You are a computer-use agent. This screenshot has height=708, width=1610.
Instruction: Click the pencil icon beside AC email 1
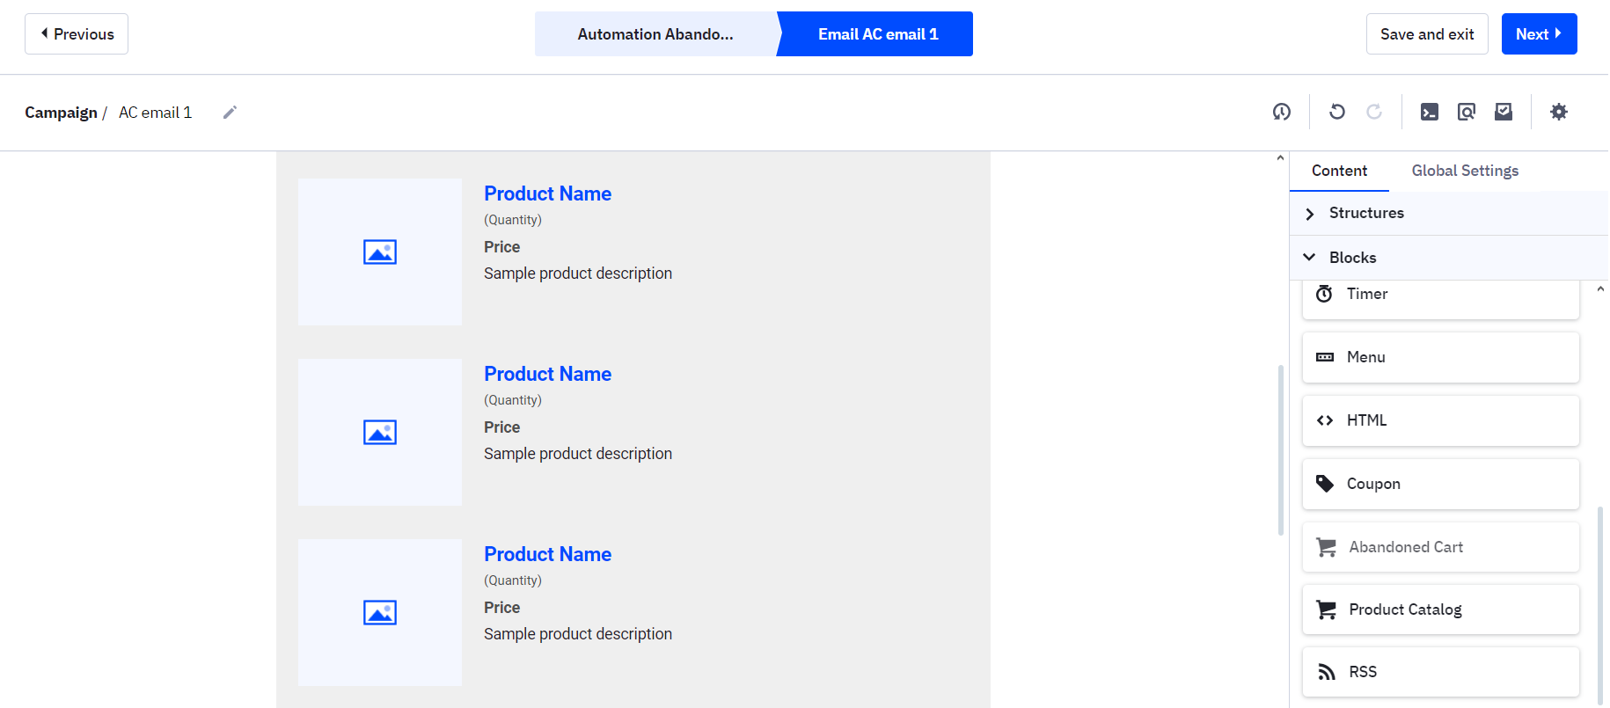pyautogui.click(x=230, y=113)
